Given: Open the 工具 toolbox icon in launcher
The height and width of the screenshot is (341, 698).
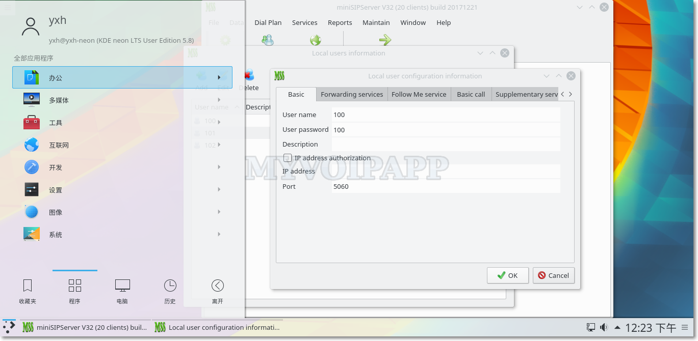Looking at the screenshot, I should pos(32,122).
